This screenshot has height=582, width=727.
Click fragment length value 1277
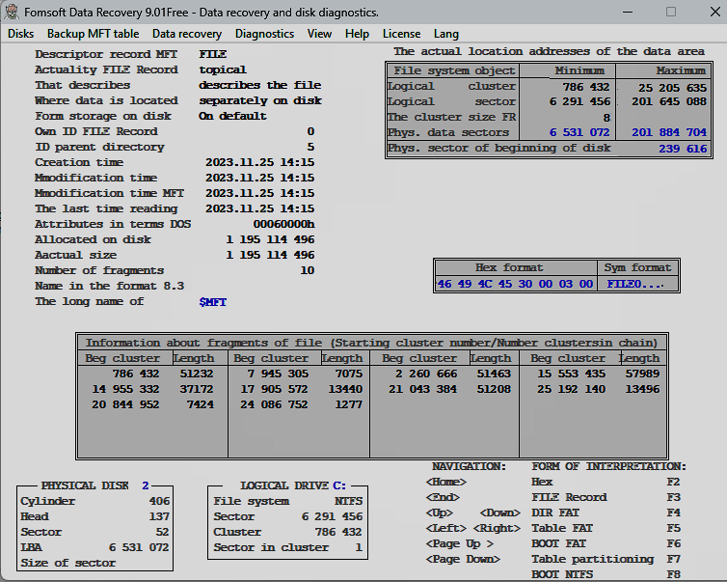click(348, 404)
